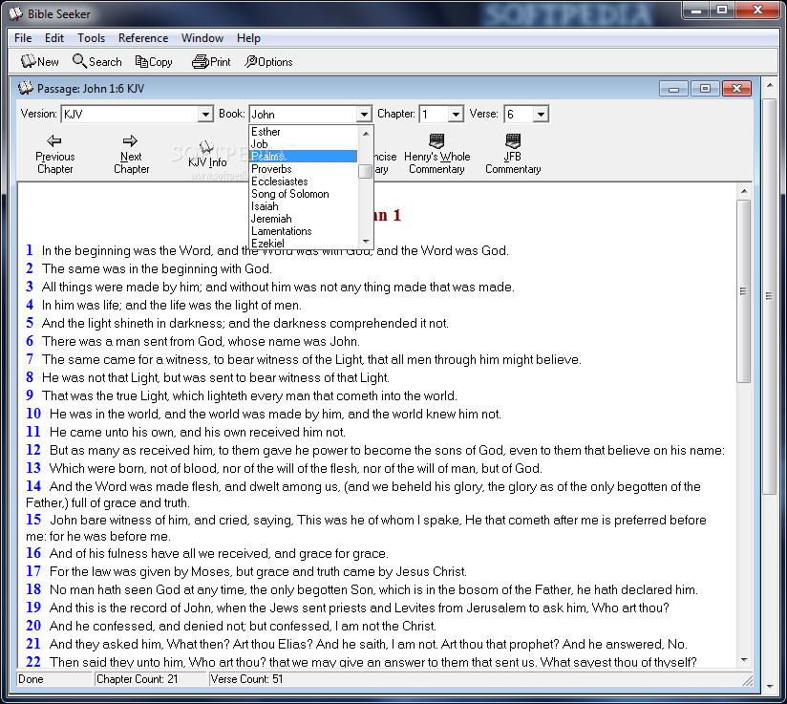Select Ecclesiastes in the book list
Screen dimensions: 787x704
pos(304,181)
